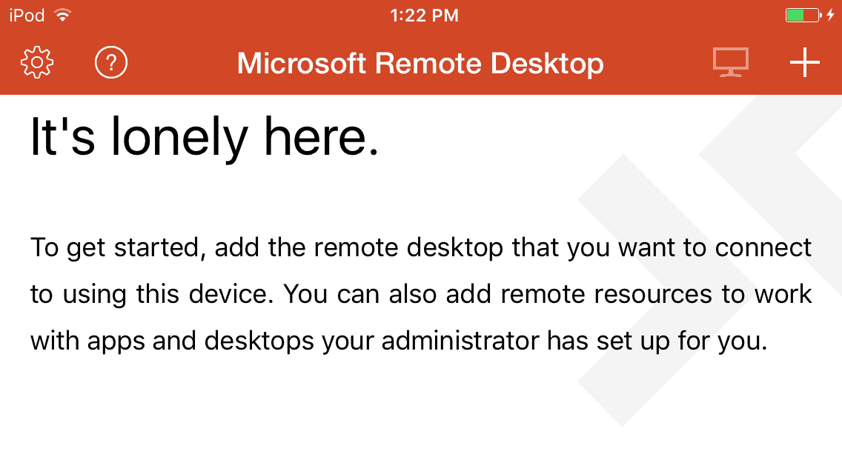Click the "It's lonely here." heading

click(x=205, y=138)
